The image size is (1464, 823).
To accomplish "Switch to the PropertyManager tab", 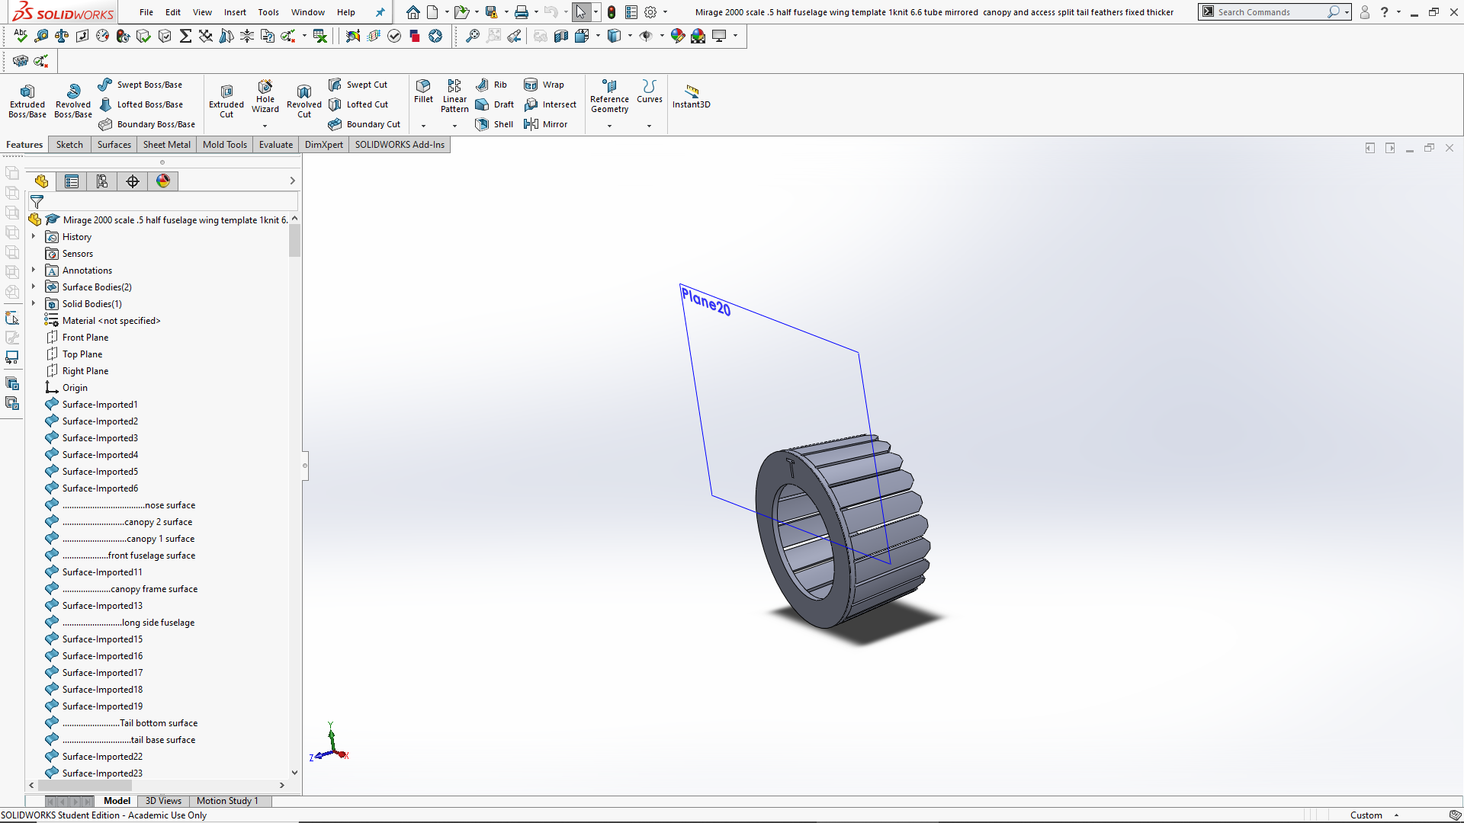I will (x=72, y=181).
